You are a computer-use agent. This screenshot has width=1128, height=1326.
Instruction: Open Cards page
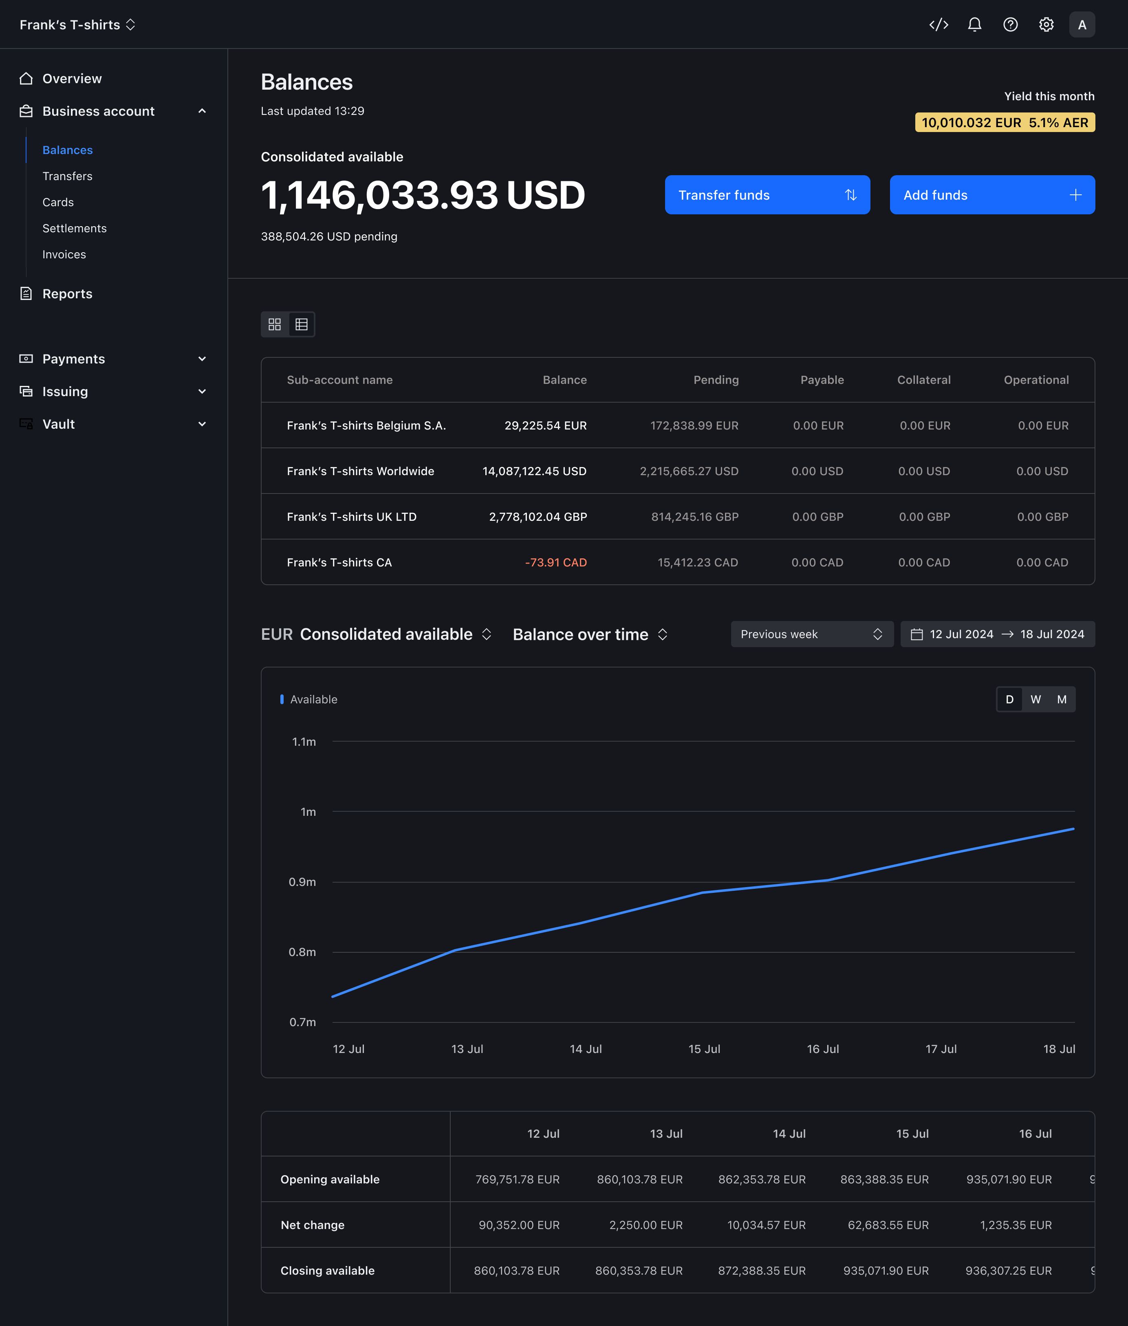[57, 202]
